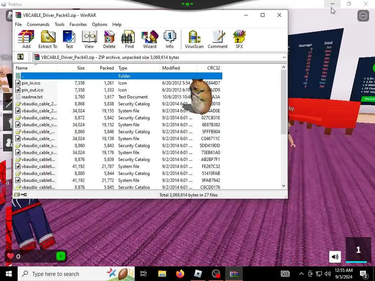Open the Comment tool

[x=218, y=40]
